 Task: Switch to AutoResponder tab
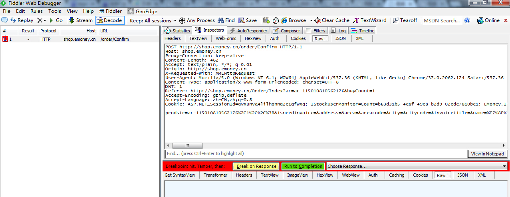[x=248, y=31]
